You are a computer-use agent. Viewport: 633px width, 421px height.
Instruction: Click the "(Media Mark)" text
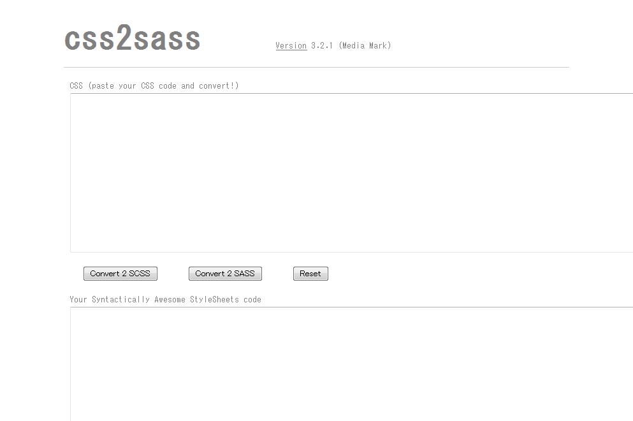coord(365,46)
